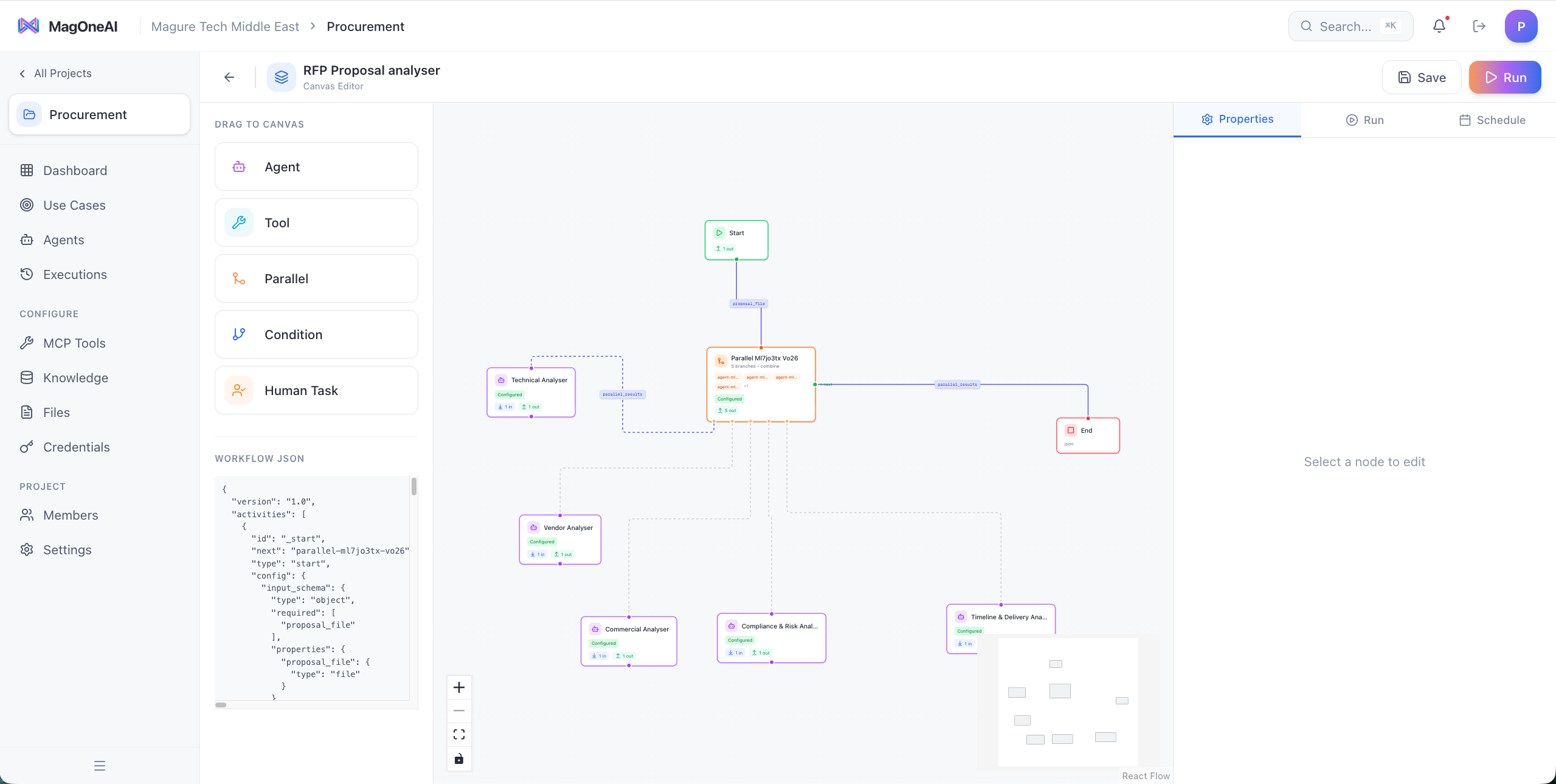Click the logout icon in the top bar

[x=1479, y=26]
